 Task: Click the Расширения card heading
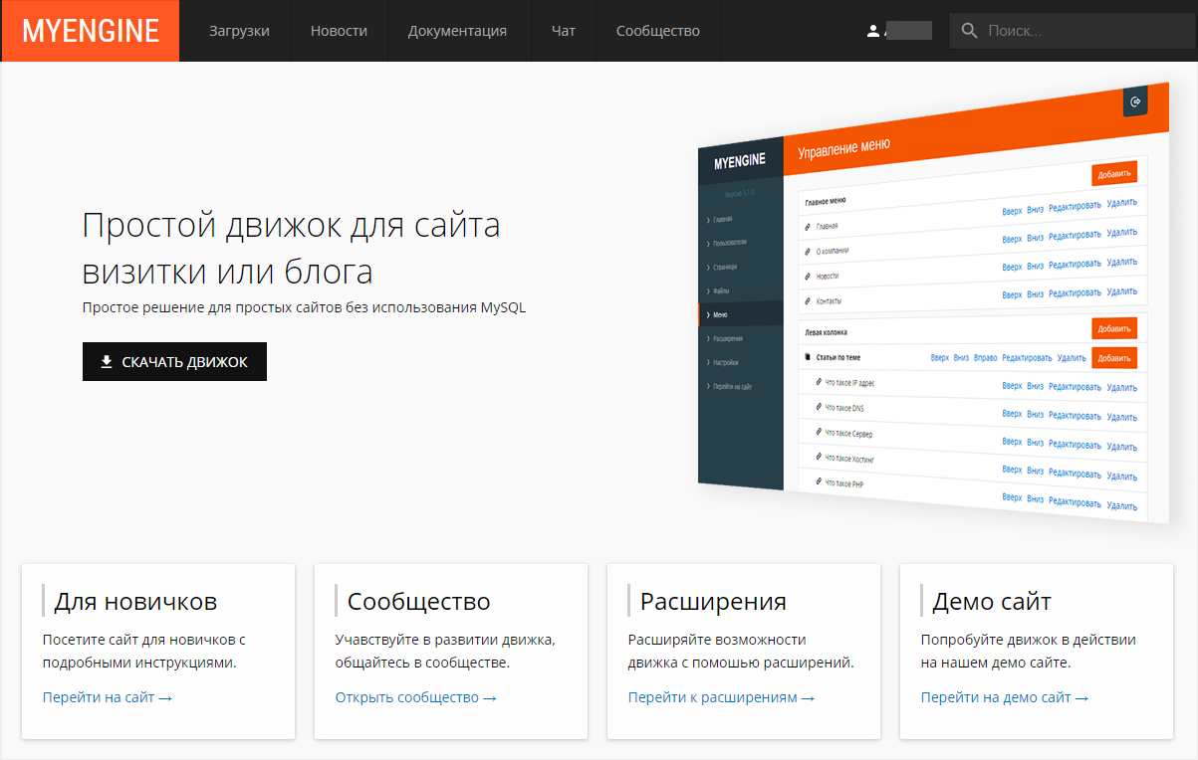[x=713, y=602]
